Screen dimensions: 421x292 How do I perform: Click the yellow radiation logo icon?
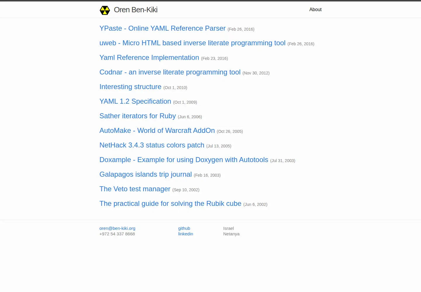(105, 10)
